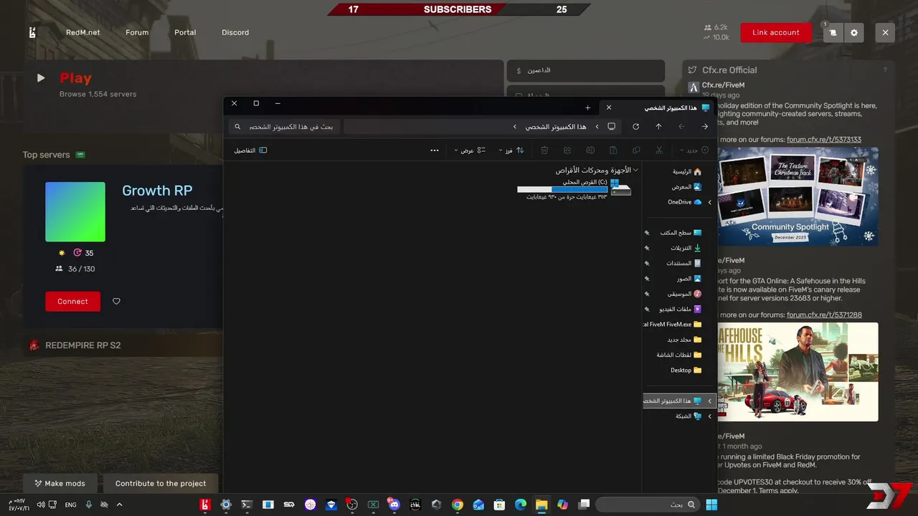The image size is (918, 516).
Task: Open the Discord menu item in RedM
Action: pyautogui.click(x=235, y=32)
